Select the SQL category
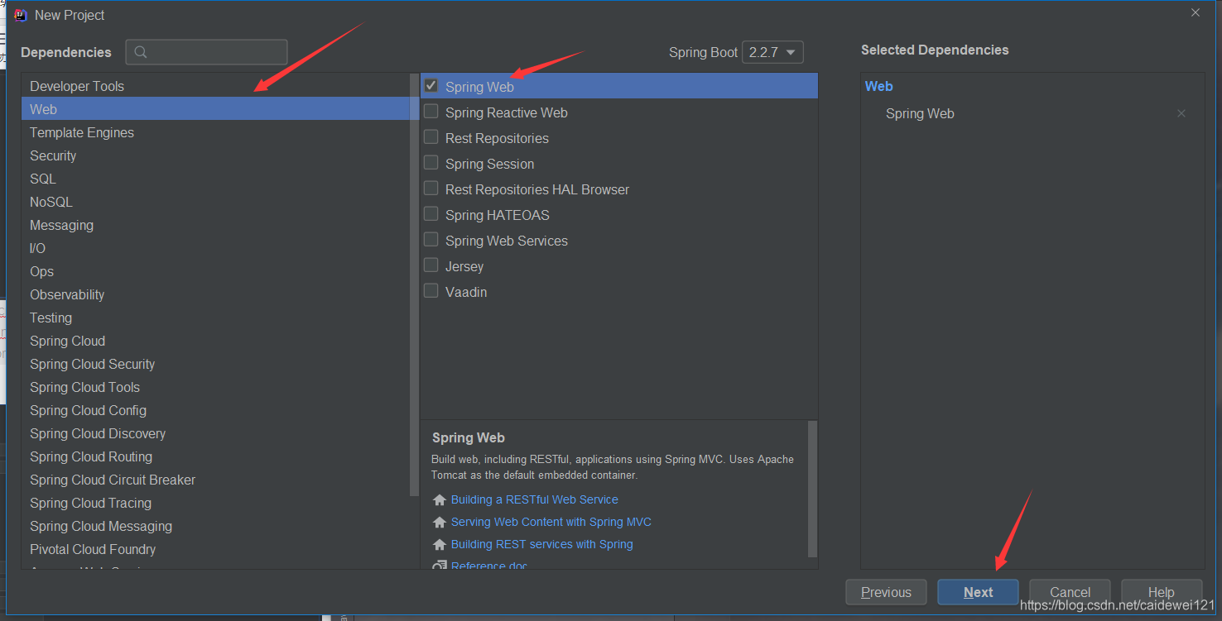Viewport: 1222px width, 621px height. [215, 179]
